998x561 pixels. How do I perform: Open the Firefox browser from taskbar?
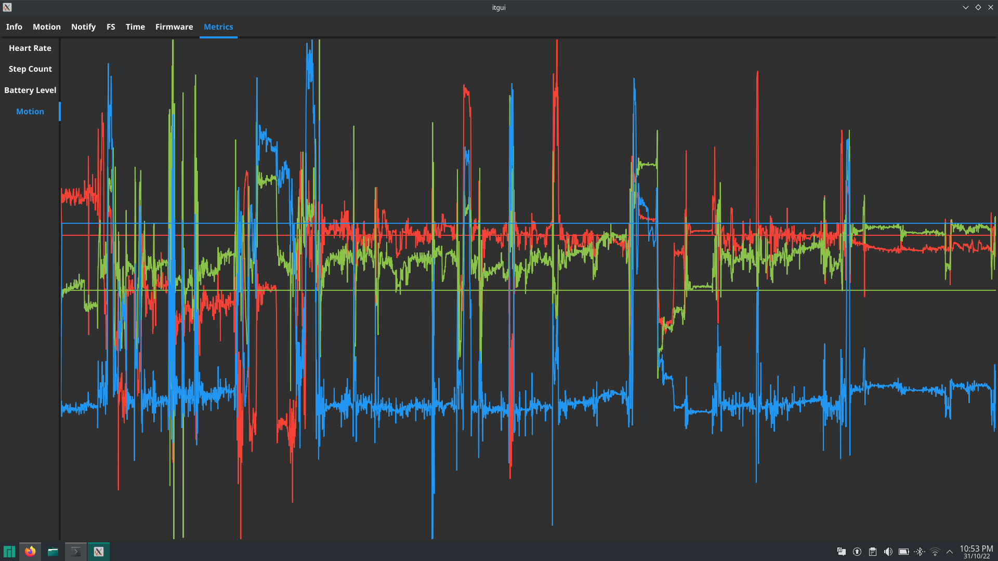coord(30,552)
